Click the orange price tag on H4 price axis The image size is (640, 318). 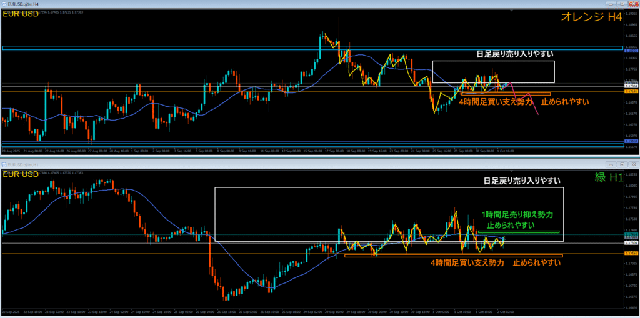(631, 91)
